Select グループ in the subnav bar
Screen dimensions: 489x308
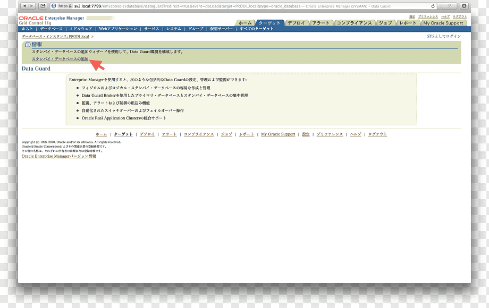tap(196, 29)
